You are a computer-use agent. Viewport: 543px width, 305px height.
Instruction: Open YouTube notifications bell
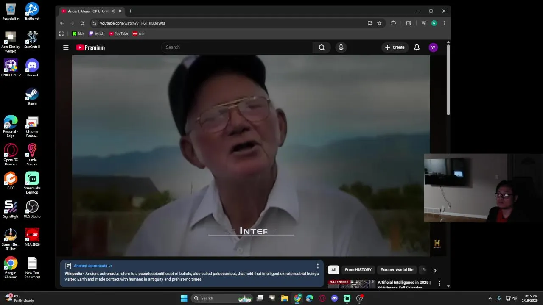[417, 47]
